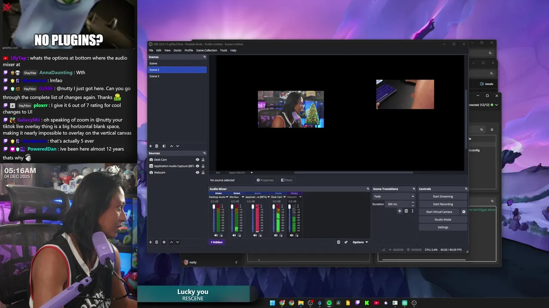Open Webcam audio channel dropdown arrow
Screen dimensions: 549x308
300,197
